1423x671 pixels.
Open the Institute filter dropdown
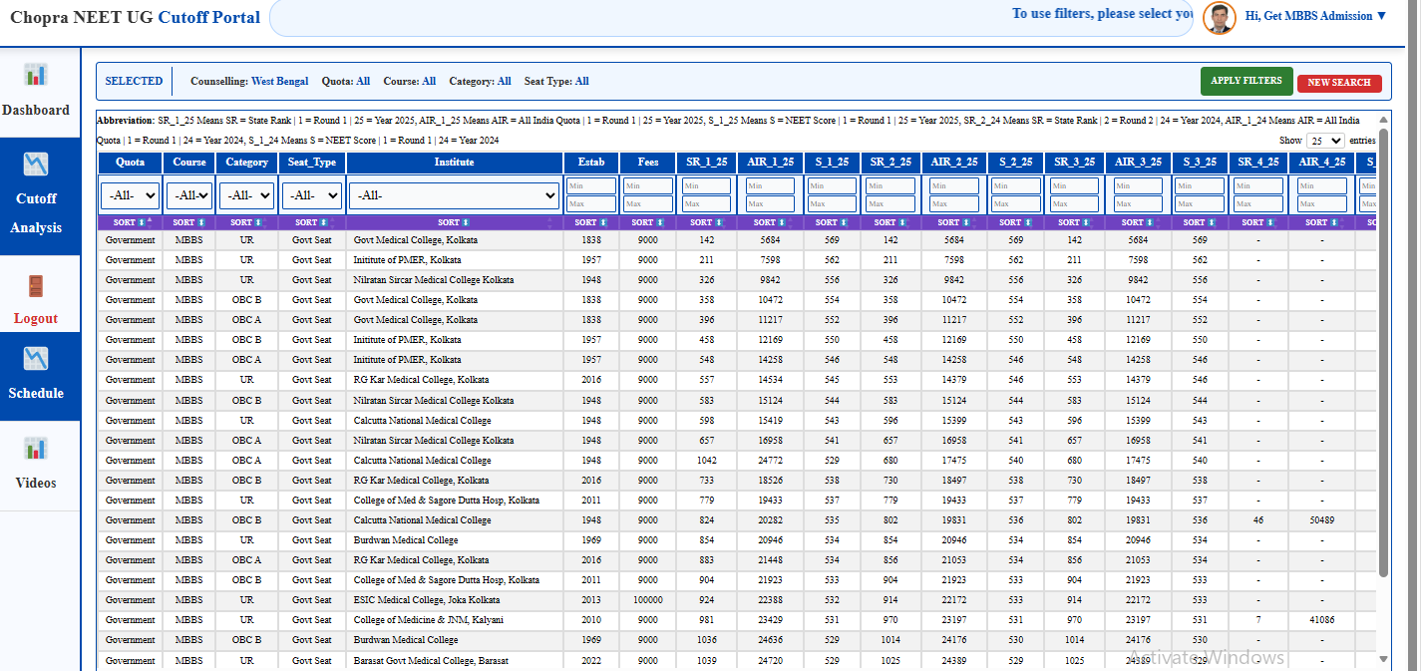pyautogui.click(x=454, y=195)
